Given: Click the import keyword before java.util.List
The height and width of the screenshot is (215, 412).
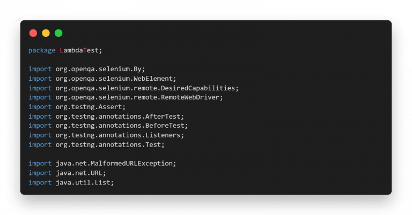Looking at the screenshot, I should tap(40, 182).
